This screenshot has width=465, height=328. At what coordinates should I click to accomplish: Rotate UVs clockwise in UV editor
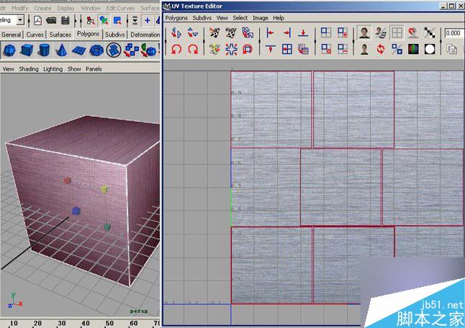pyautogui.click(x=193, y=49)
